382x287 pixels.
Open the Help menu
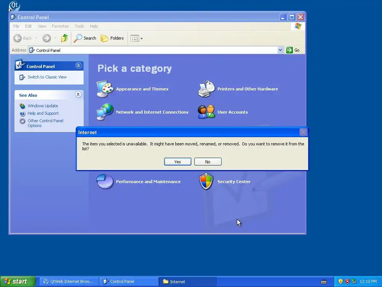click(x=94, y=26)
